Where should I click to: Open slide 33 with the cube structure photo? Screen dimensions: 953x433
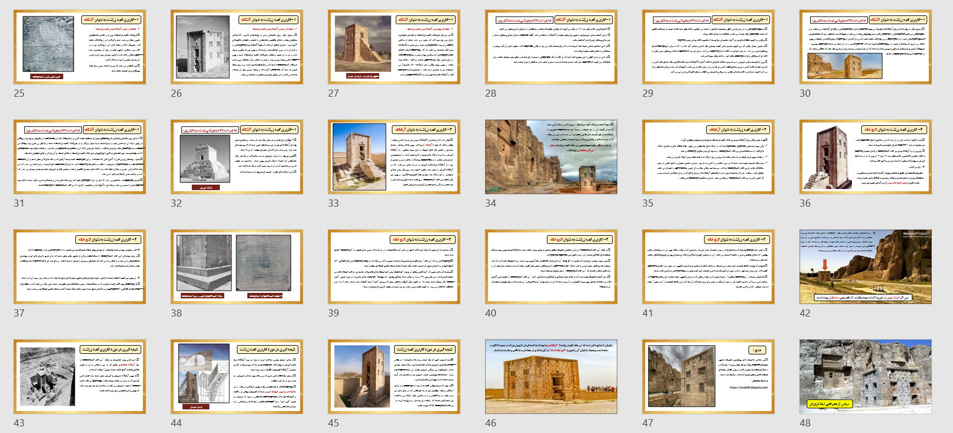pos(394,157)
